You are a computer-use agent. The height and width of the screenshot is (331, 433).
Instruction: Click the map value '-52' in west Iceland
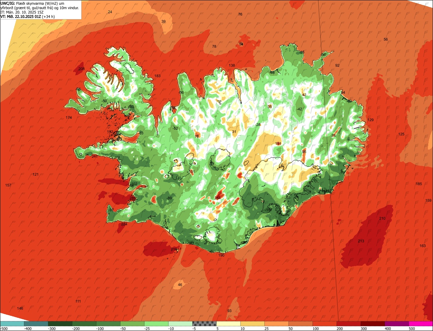point(175,128)
